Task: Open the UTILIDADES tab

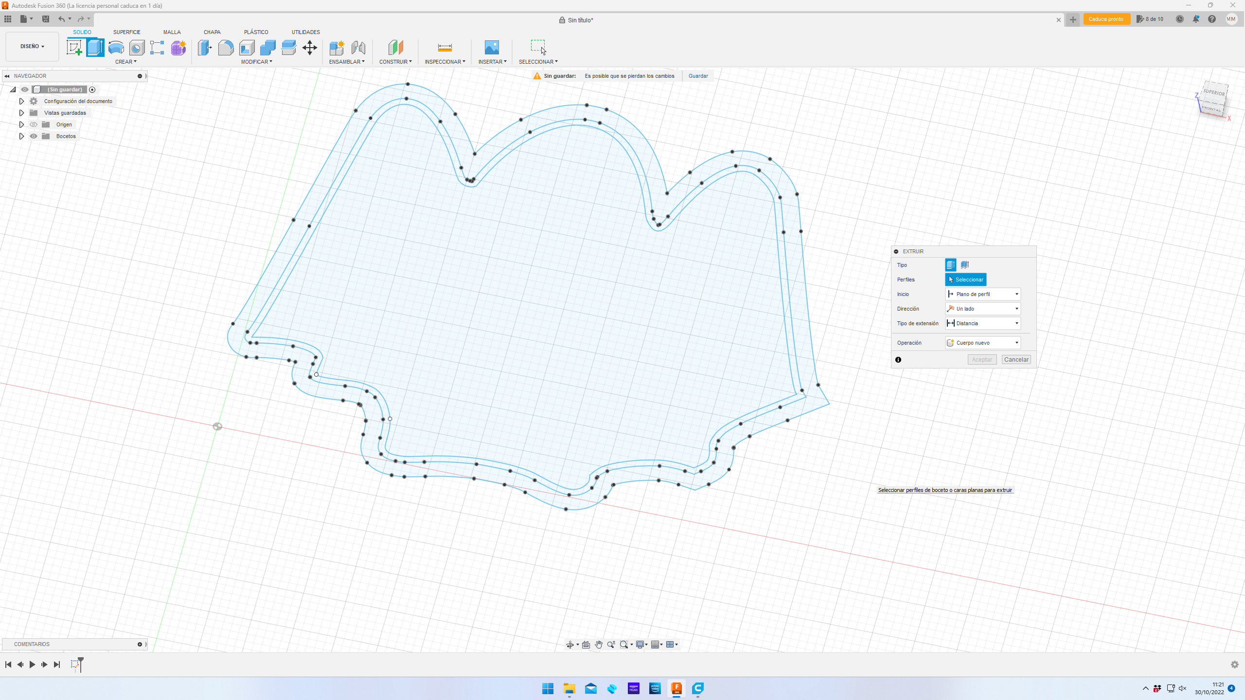Action: point(305,32)
